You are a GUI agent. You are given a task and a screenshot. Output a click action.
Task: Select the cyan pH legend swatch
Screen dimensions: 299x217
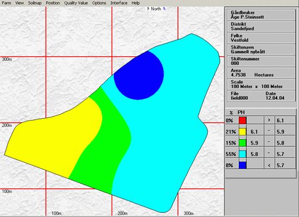pos(242,154)
